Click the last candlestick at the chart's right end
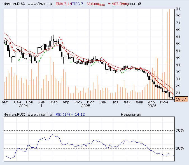189x165 pixels. (x=172, y=98)
